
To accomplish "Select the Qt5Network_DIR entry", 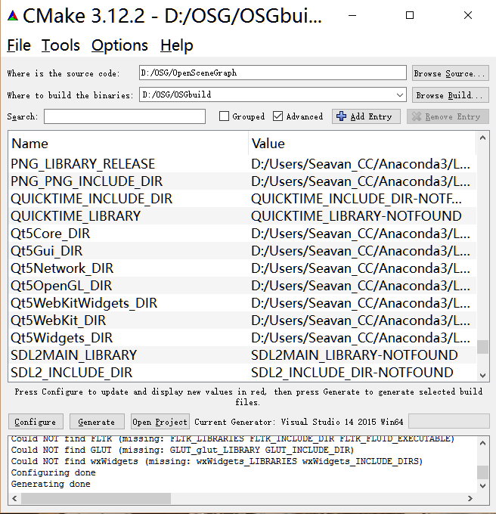I will [62, 268].
